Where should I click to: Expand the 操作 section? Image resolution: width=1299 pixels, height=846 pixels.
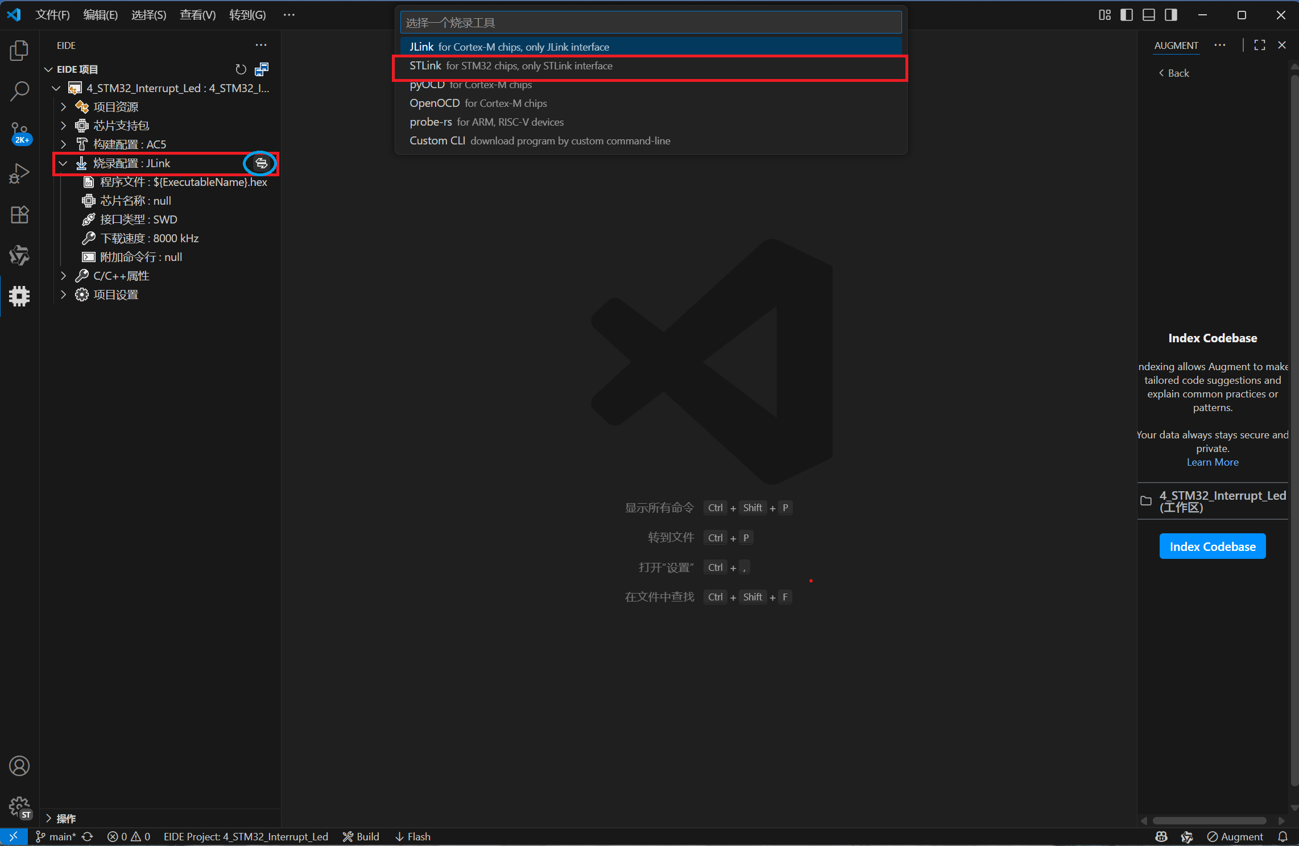pyautogui.click(x=49, y=819)
